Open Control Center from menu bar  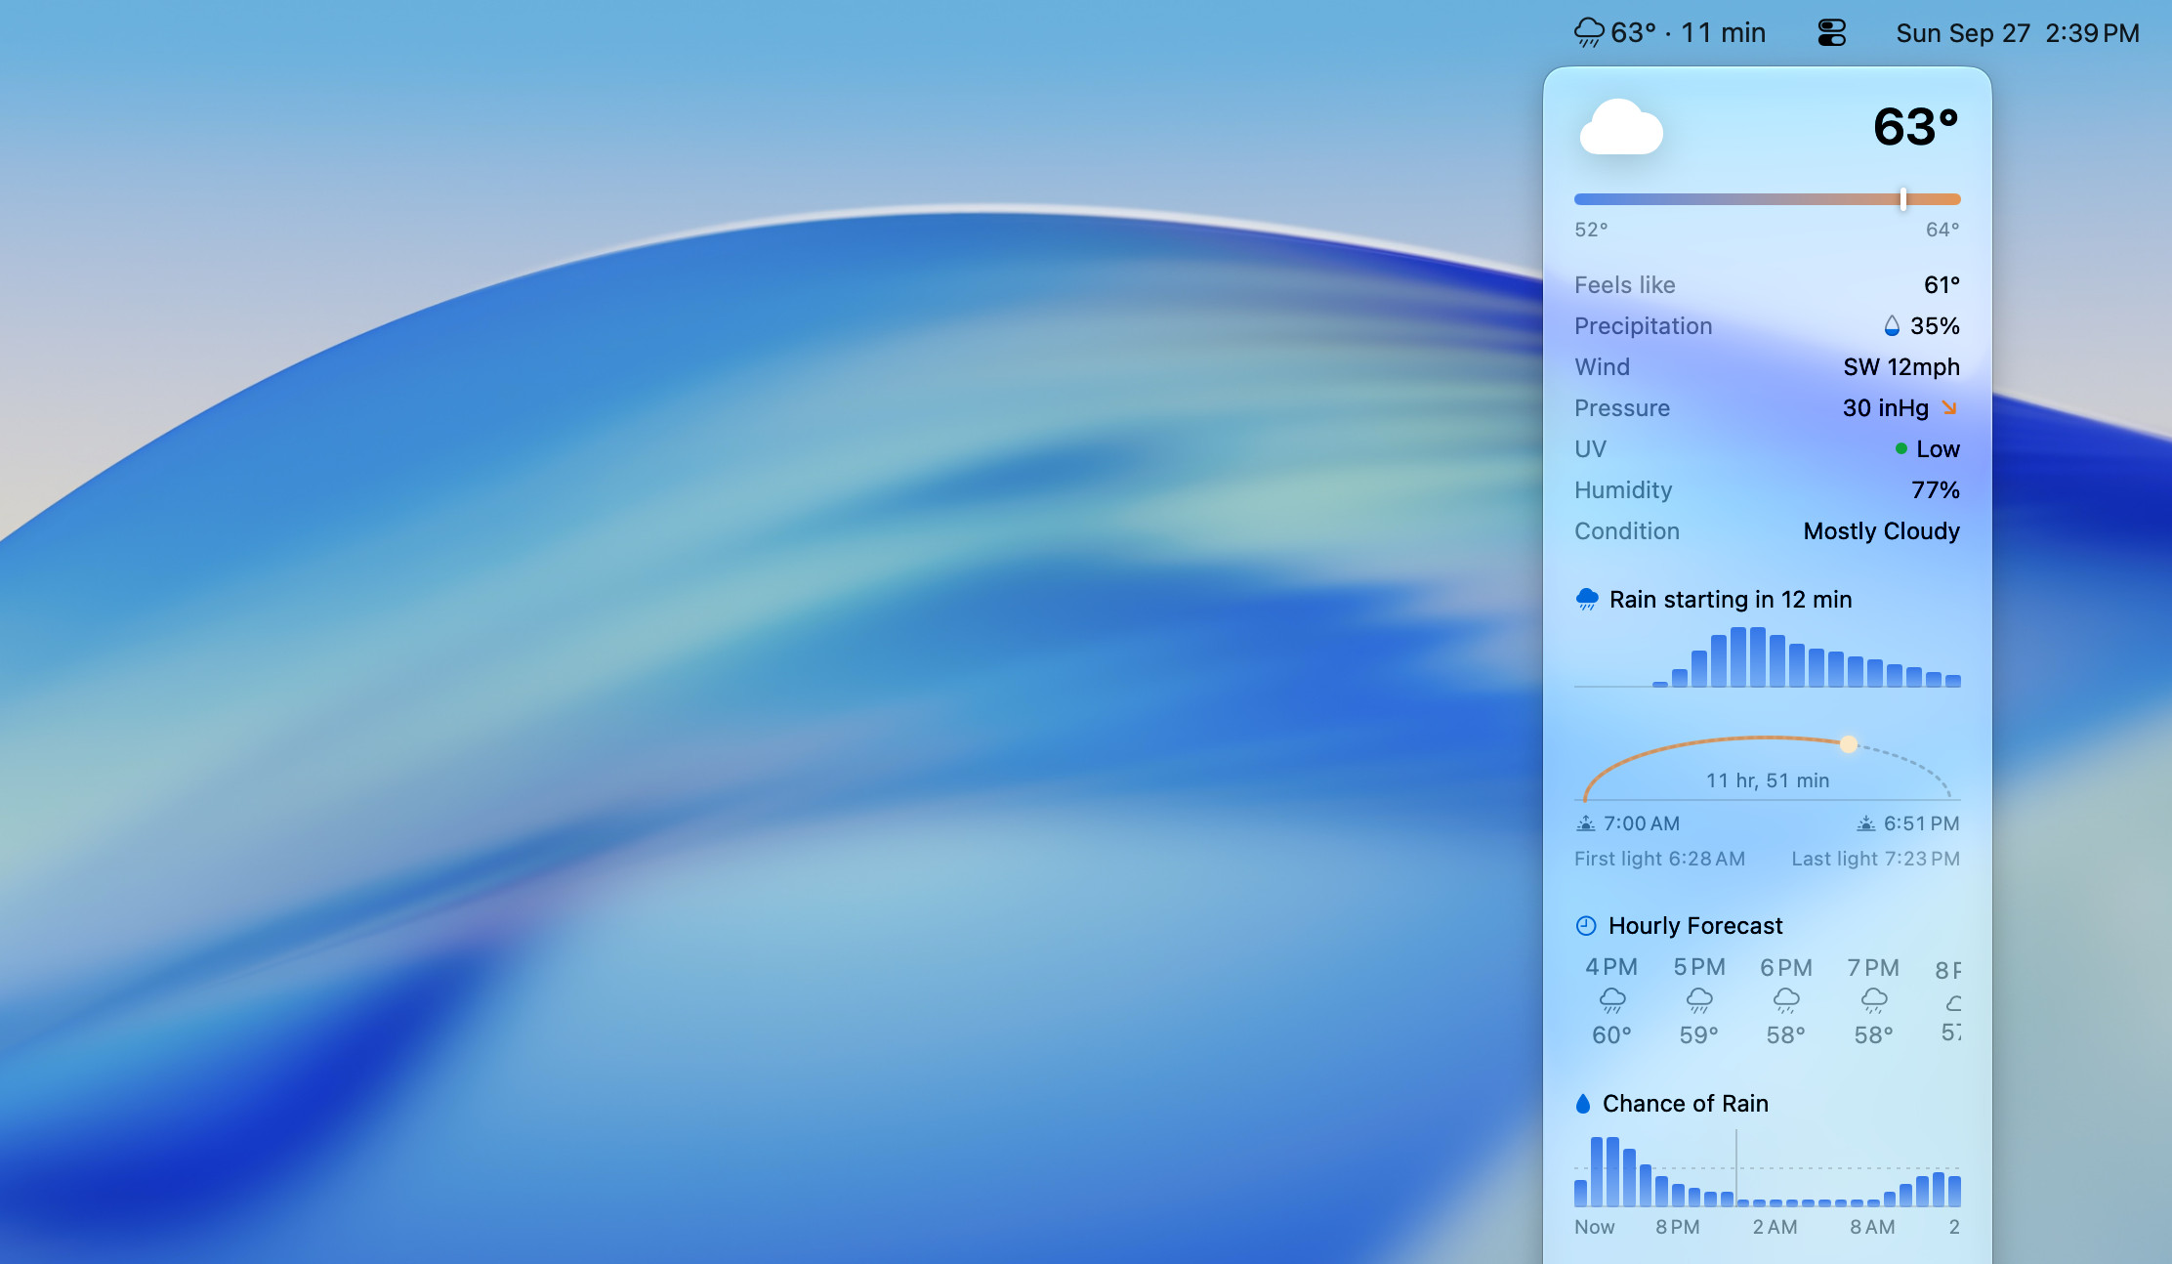coord(1831,33)
